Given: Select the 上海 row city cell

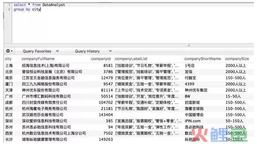Looking at the screenshot, I should [9, 66].
